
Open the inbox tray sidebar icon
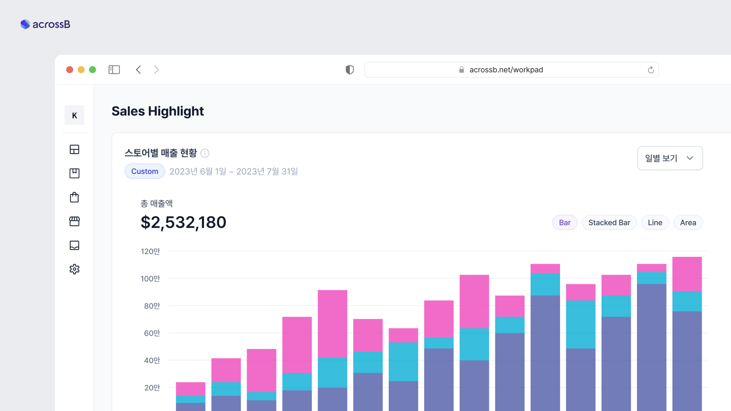(x=75, y=245)
